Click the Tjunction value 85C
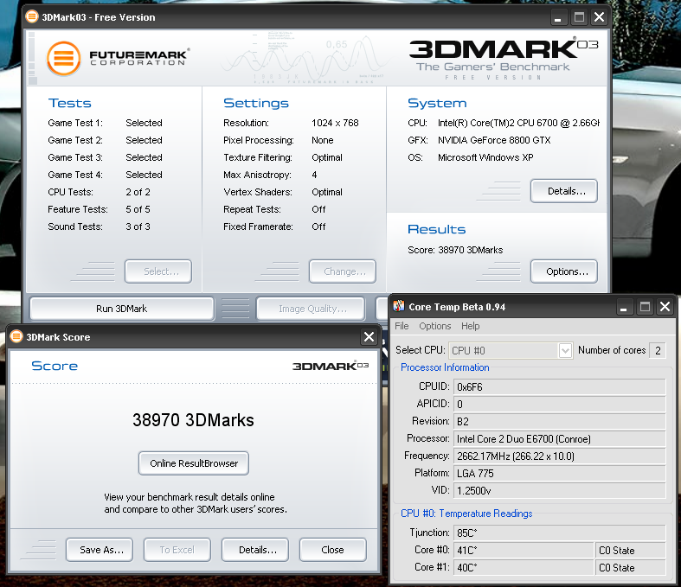681x587 pixels. (559, 533)
